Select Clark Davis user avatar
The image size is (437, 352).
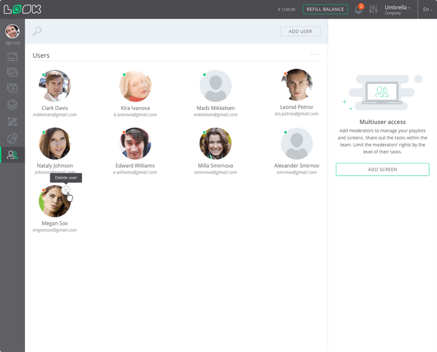click(55, 86)
